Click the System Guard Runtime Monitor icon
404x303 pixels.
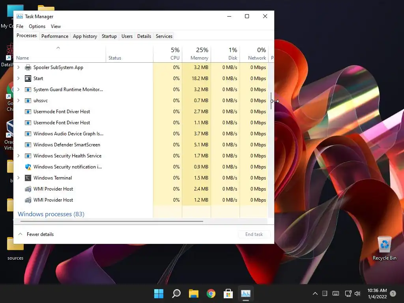28,90
